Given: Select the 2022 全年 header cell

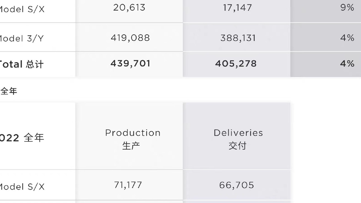Looking at the screenshot, I should click(x=22, y=138).
